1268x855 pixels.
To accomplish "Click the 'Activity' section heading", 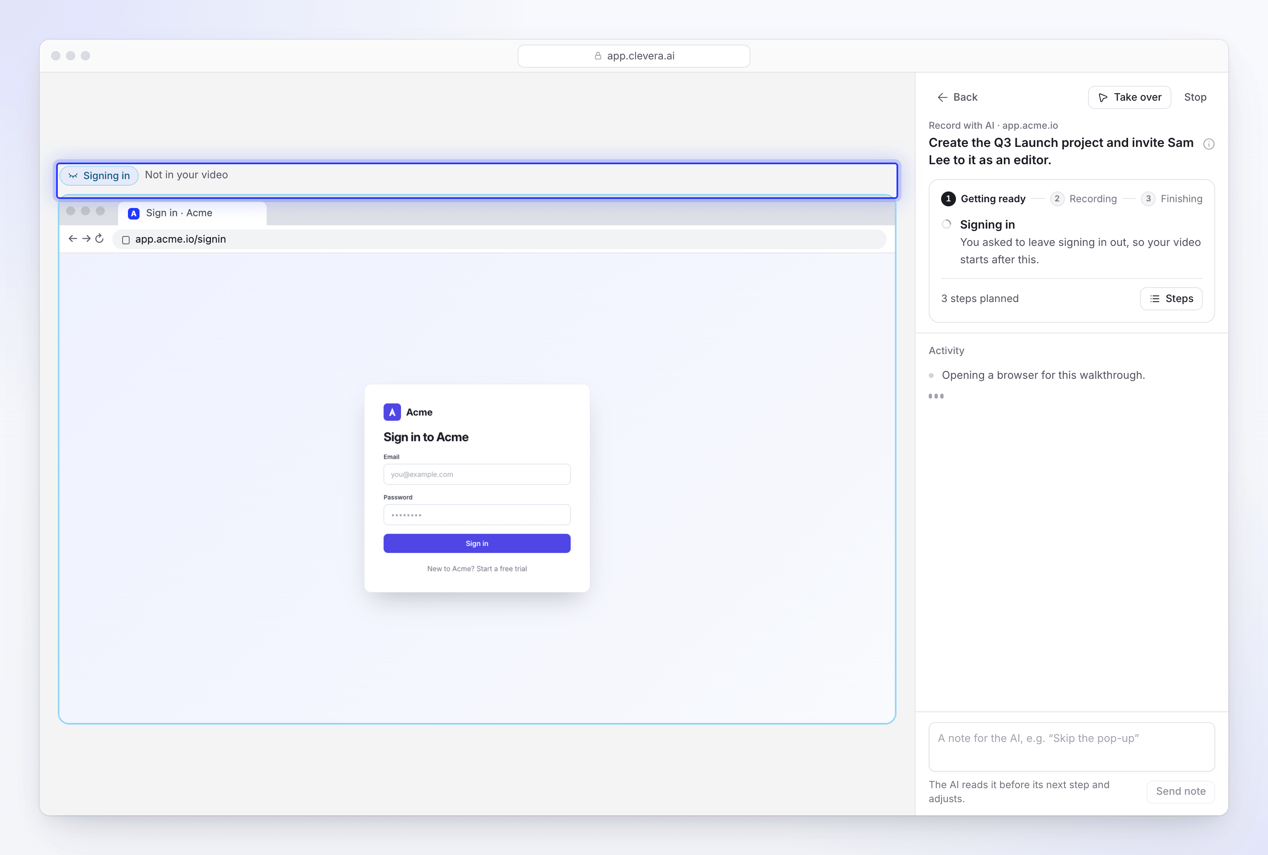I will click(946, 351).
